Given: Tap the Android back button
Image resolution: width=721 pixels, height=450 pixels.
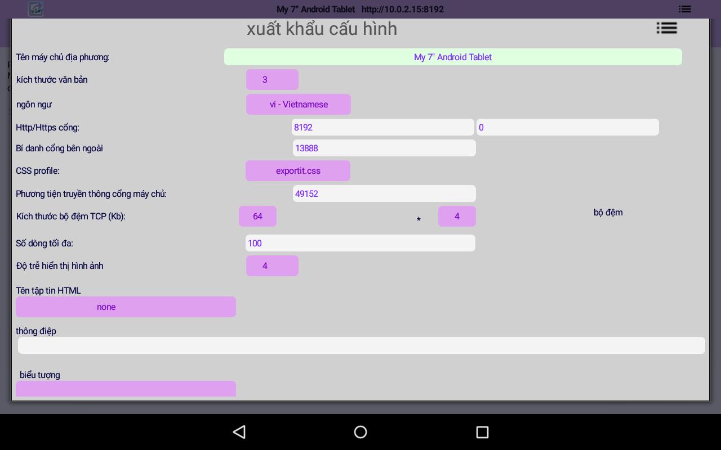Looking at the screenshot, I should pos(239,432).
